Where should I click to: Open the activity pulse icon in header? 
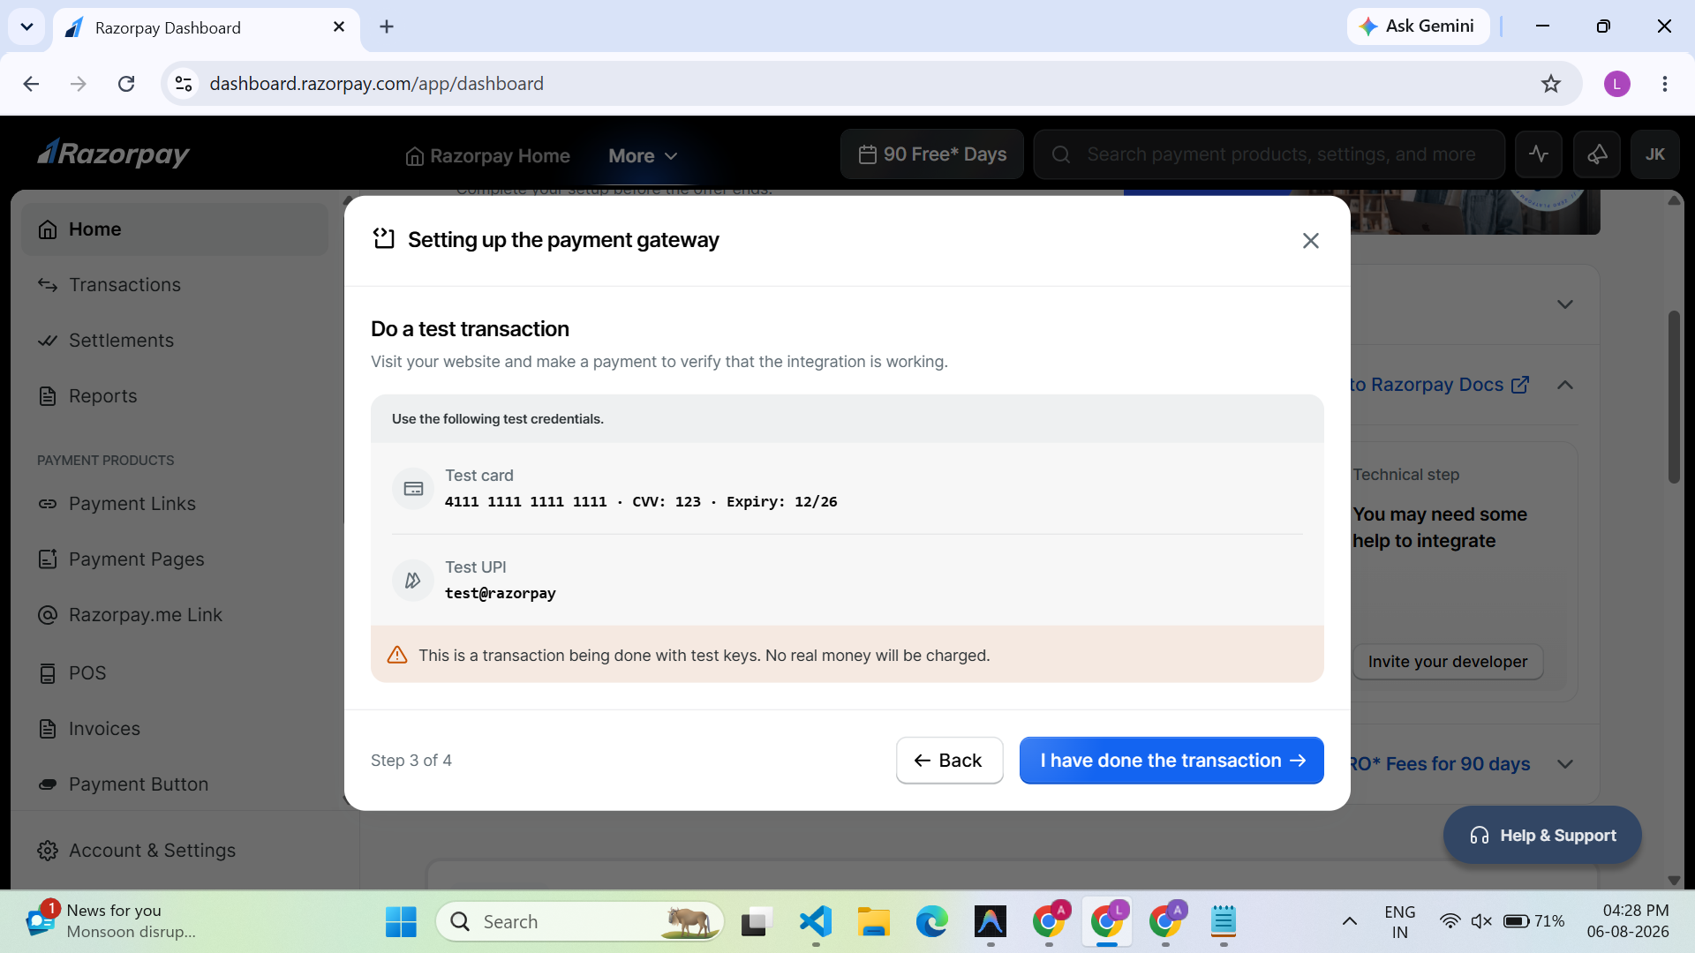pos(1539,154)
